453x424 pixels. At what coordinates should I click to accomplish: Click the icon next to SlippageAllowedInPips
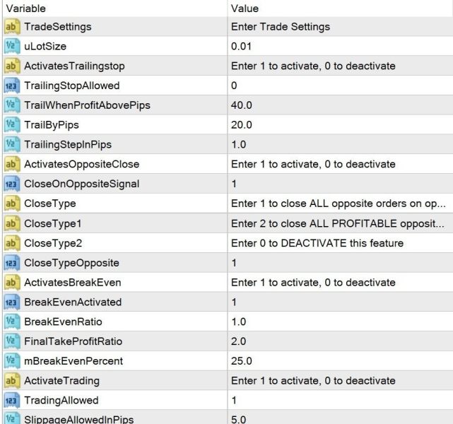11,418
